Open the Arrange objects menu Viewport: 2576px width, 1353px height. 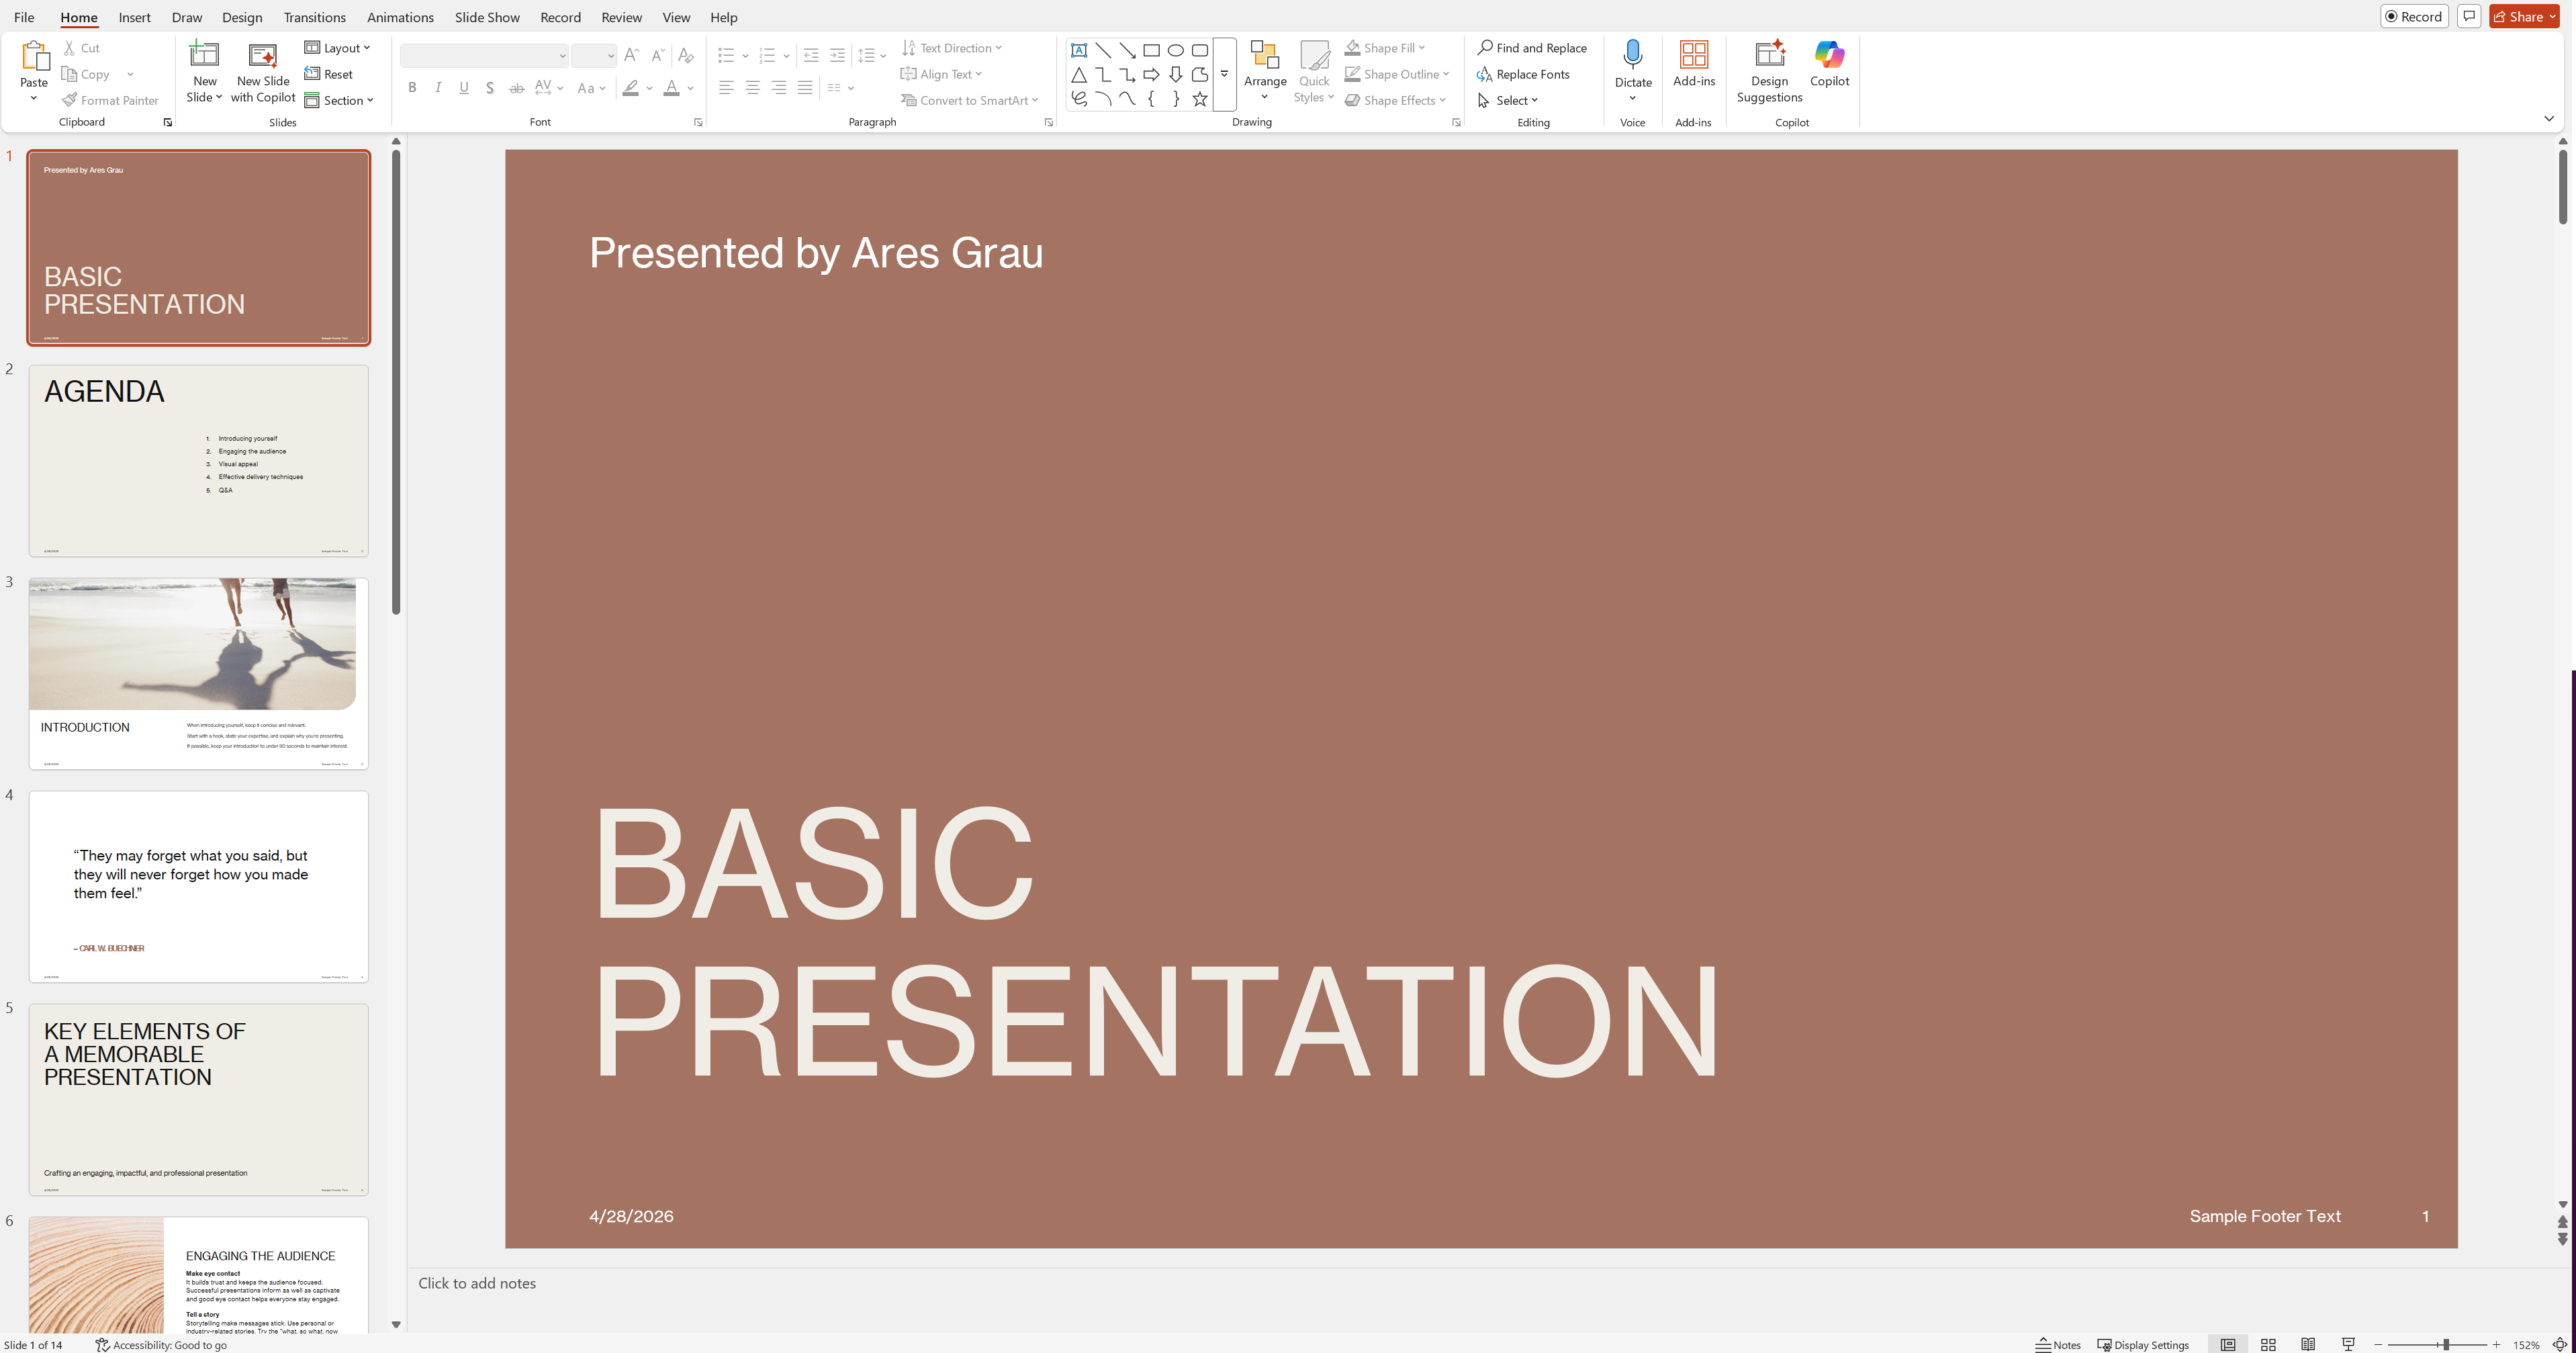point(1265,72)
